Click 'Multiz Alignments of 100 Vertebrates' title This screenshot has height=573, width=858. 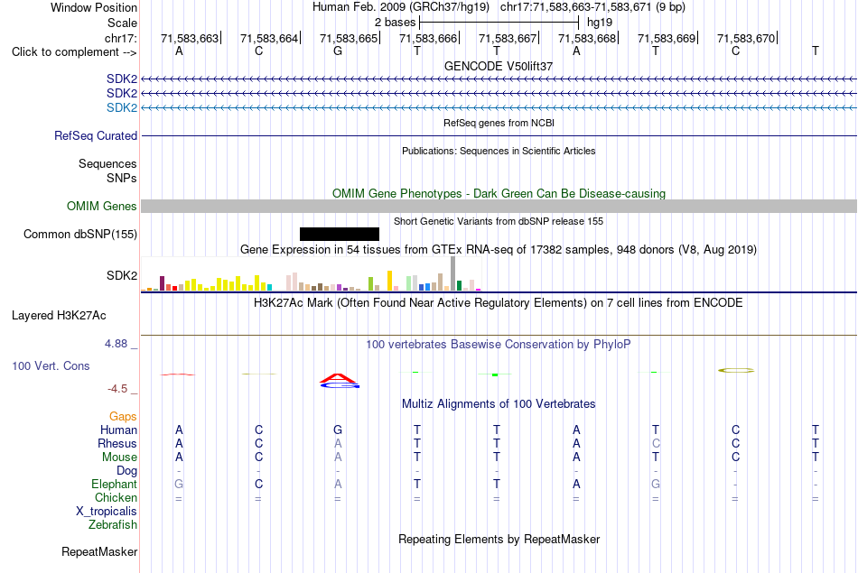pos(499,404)
